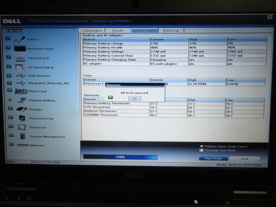Uncheck the Charger checkbox
The image size is (276, 207).
pos(10,108)
